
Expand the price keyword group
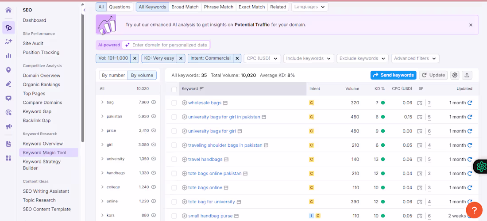[x=102, y=130]
